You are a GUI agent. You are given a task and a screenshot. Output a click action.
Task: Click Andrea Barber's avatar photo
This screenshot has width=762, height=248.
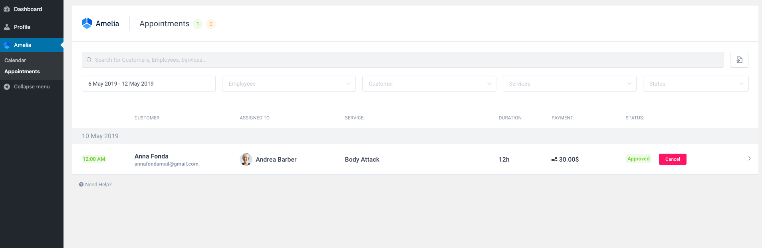(x=246, y=159)
